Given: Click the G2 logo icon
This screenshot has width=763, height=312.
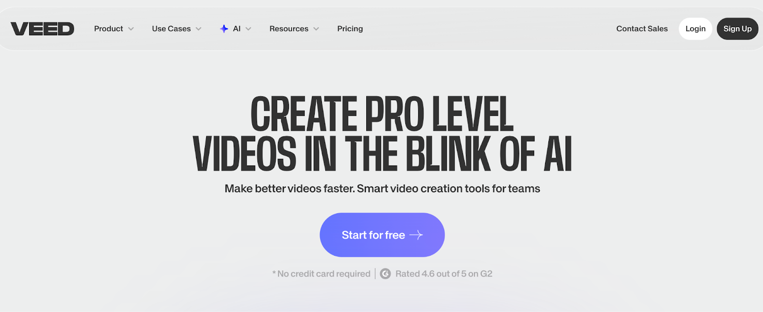Looking at the screenshot, I should pos(385,274).
